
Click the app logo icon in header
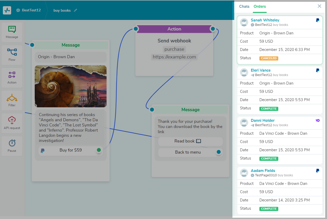[x=7, y=10]
